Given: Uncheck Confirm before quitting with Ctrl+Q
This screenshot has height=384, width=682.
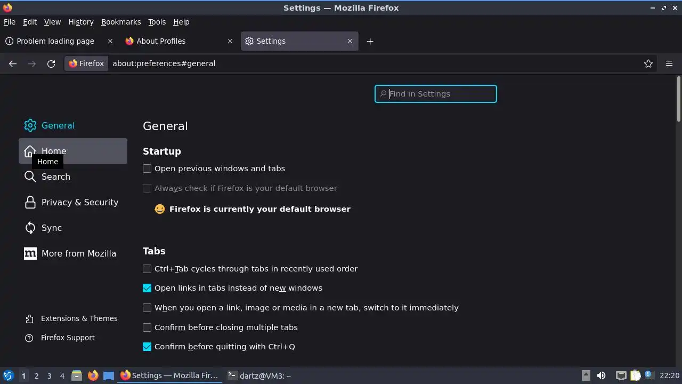Looking at the screenshot, I should tap(147, 347).
